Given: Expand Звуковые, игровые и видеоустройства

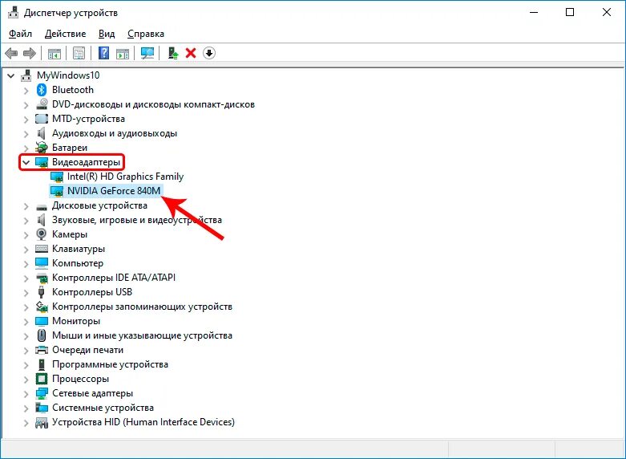Looking at the screenshot, I should (26, 221).
